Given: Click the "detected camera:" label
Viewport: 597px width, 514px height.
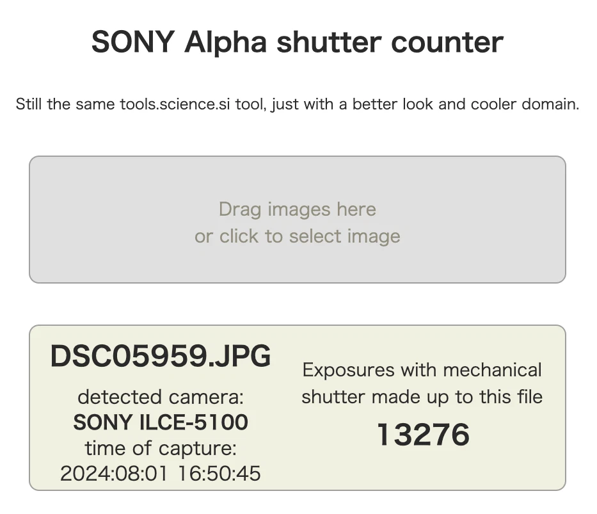Looking at the screenshot, I should pyautogui.click(x=160, y=397).
